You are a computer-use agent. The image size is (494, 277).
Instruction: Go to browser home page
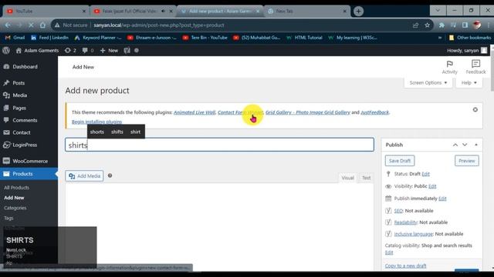42,25
